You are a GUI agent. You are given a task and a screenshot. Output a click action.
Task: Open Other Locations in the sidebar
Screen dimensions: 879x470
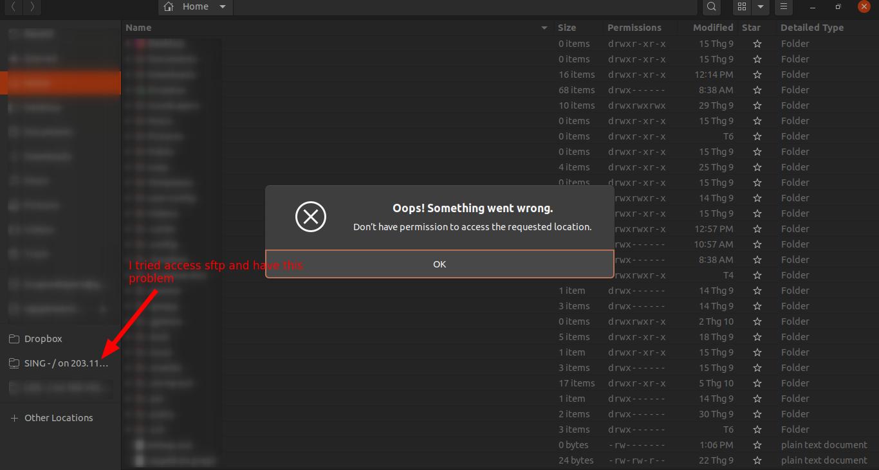pos(58,418)
